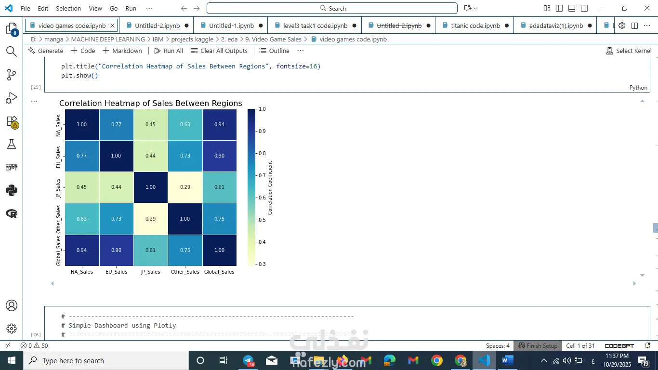Open Task View on the taskbar
Viewport: 658px width, 370px height.
tap(223, 360)
